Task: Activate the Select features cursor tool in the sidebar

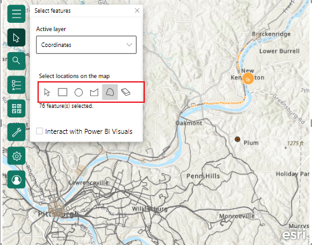Action: [x=17, y=37]
